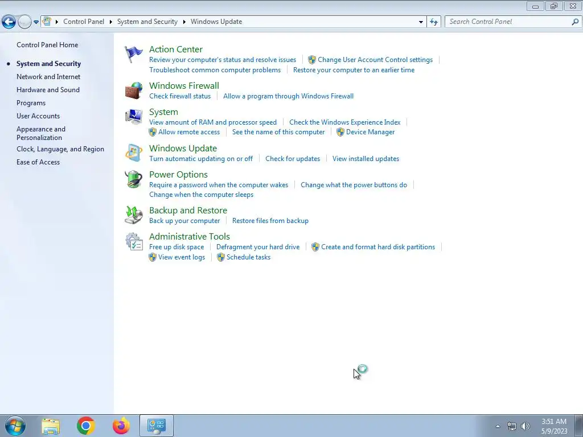Expand the address bar history dropdown
The image size is (583, 437).
click(421, 22)
